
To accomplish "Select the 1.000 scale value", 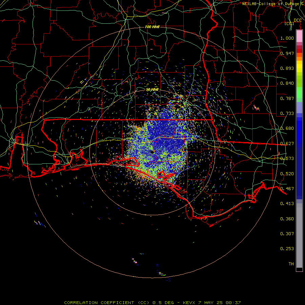I will point(287,38).
